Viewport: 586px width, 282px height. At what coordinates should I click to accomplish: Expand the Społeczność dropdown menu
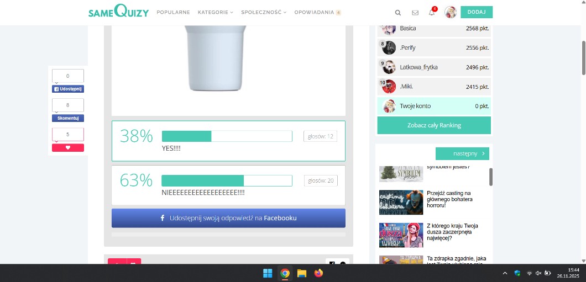(x=264, y=12)
